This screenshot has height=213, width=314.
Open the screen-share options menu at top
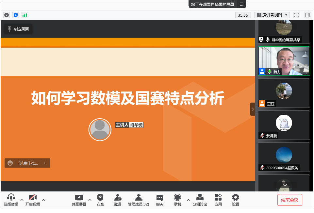[242, 4]
